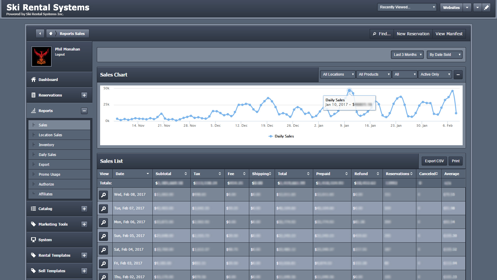Viewport: 497px width, 280px height.
Task: Open the All Locations dropdown
Action: 337,74
